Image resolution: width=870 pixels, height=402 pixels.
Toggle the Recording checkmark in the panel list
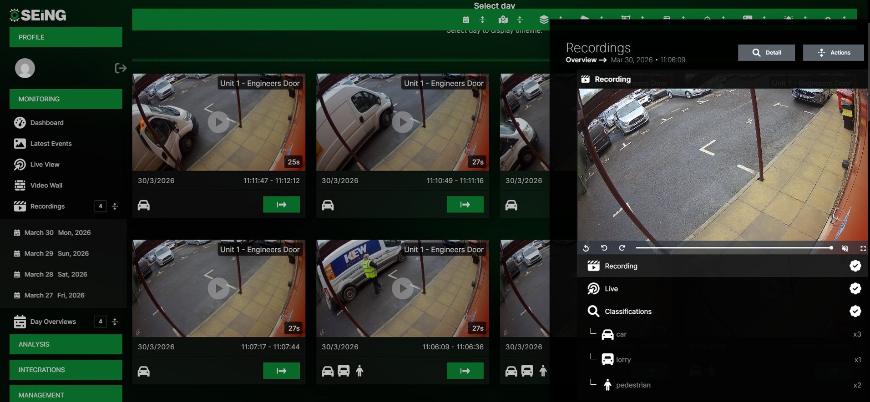855,266
